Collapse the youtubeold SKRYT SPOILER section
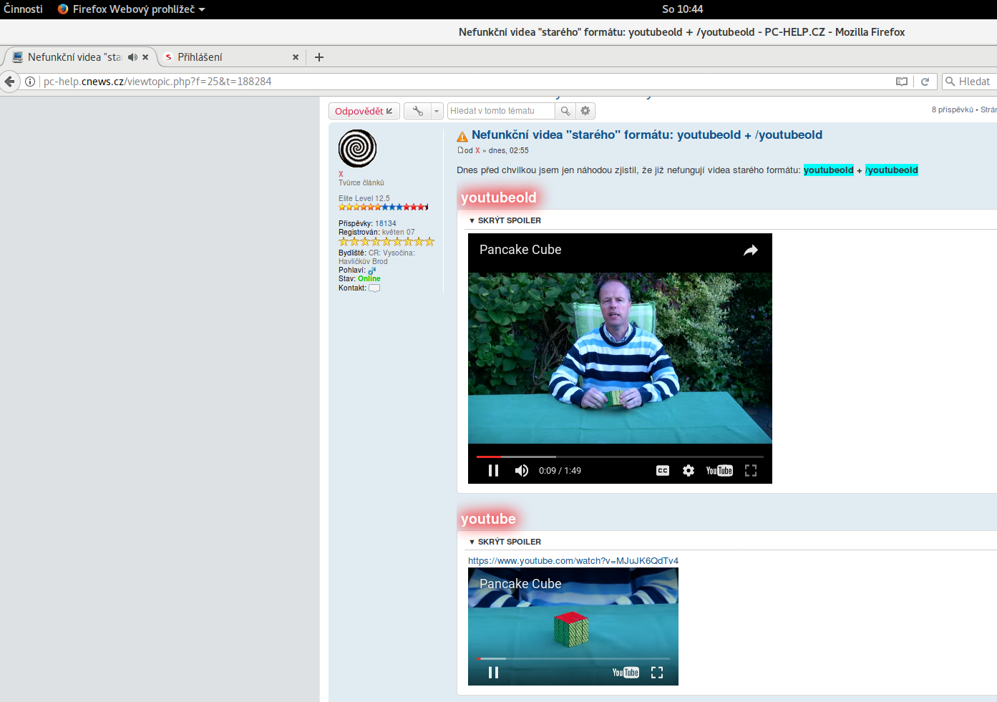The image size is (997, 702). pos(505,220)
